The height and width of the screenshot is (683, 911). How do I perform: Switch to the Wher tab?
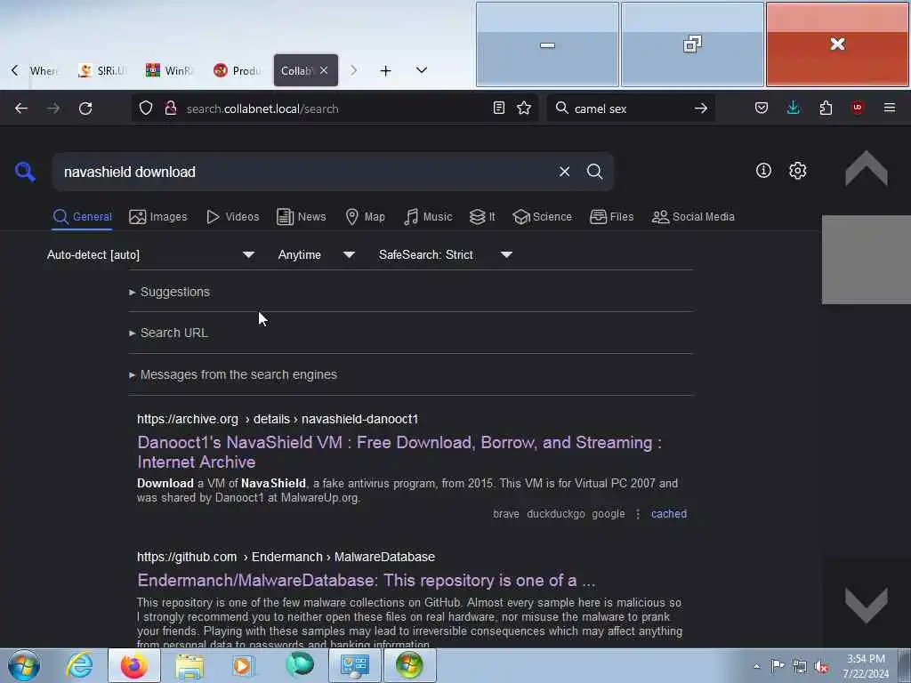tap(44, 70)
